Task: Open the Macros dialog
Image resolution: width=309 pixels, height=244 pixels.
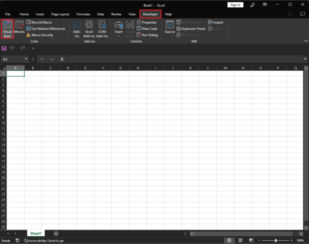Action: (x=19, y=27)
